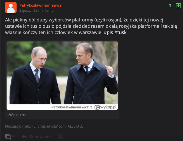The width and height of the screenshot is (183, 141).
Task: Click the post timestamp 3 godz. i 25 min temu
Action: click(37, 11)
